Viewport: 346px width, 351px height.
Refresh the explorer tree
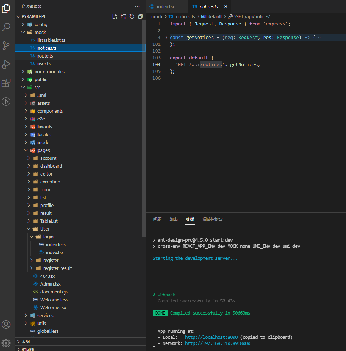pyautogui.click(x=132, y=16)
